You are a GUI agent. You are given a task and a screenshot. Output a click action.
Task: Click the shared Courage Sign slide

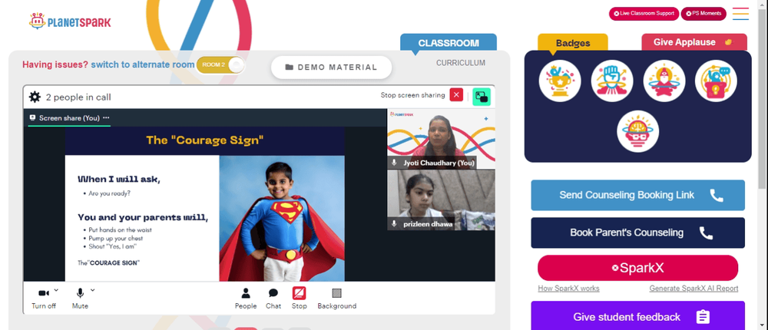coord(205,203)
